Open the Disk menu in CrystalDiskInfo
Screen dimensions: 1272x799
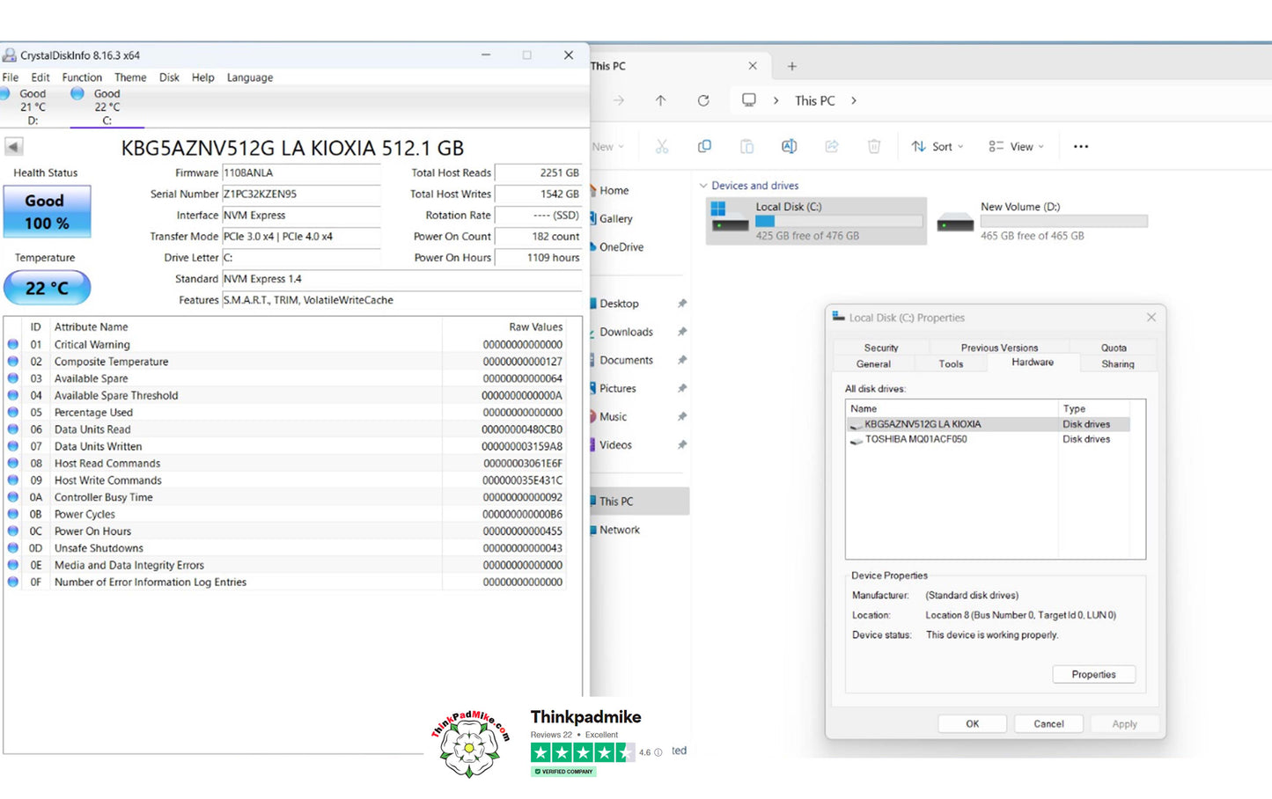point(169,77)
